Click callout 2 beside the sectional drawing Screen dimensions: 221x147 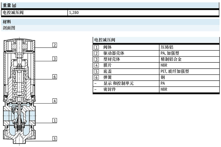tap(55, 45)
